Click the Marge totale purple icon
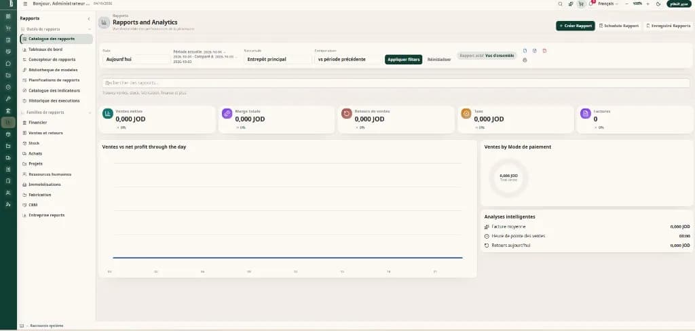695x331 pixels. (x=227, y=114)
